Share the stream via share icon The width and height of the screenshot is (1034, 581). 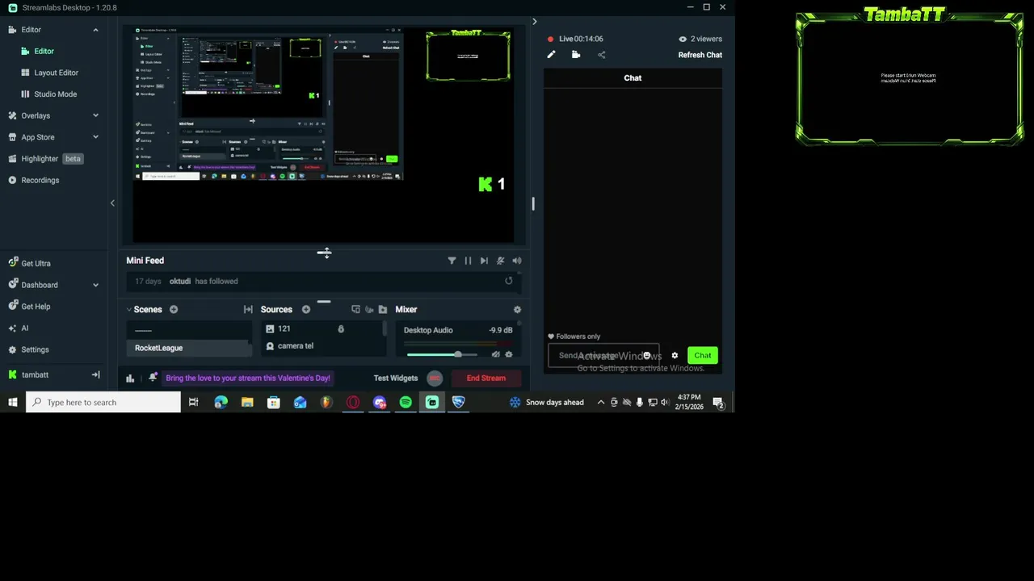point(601,55)
